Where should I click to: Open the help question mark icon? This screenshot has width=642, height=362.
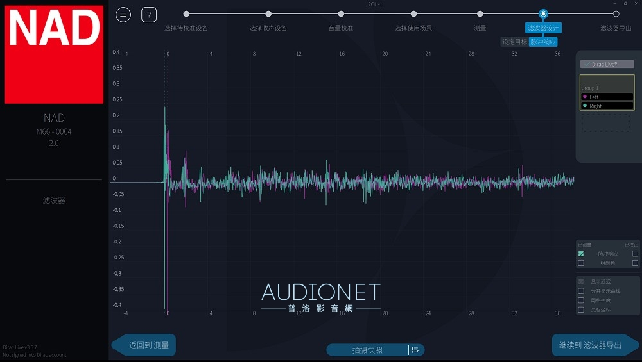149,15
